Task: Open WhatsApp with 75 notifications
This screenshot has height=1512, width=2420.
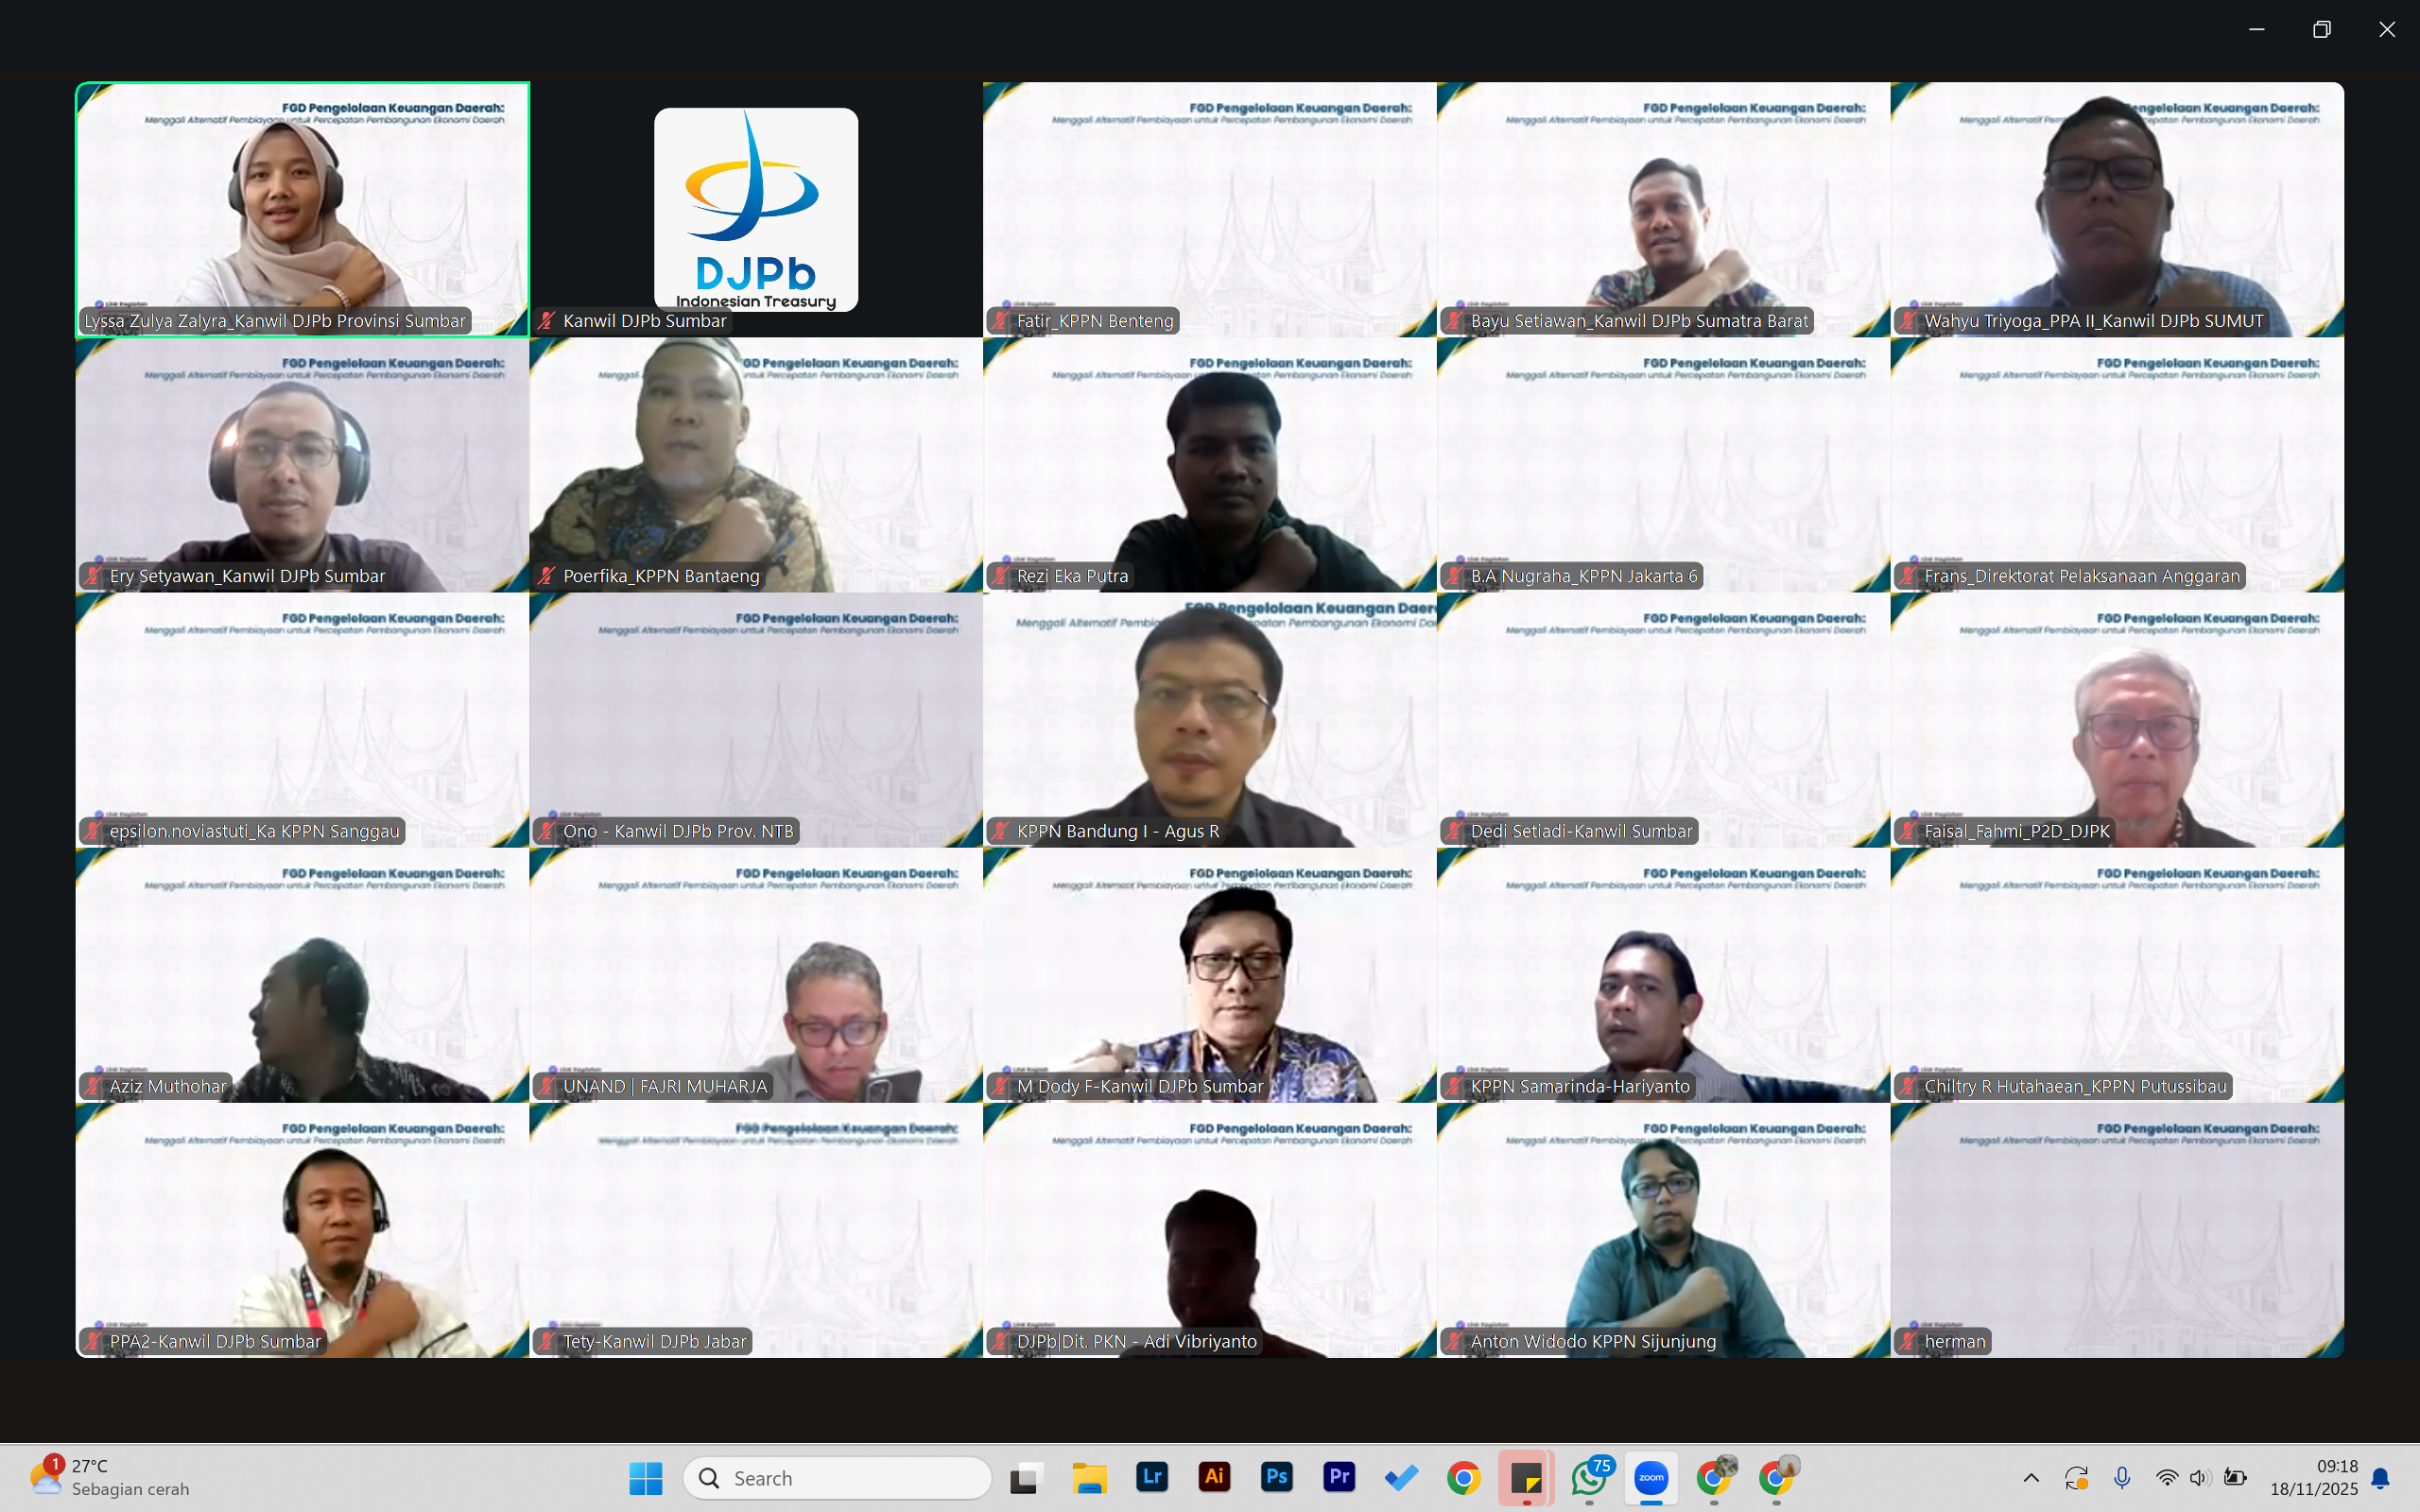Action: coord(1589,1477)
